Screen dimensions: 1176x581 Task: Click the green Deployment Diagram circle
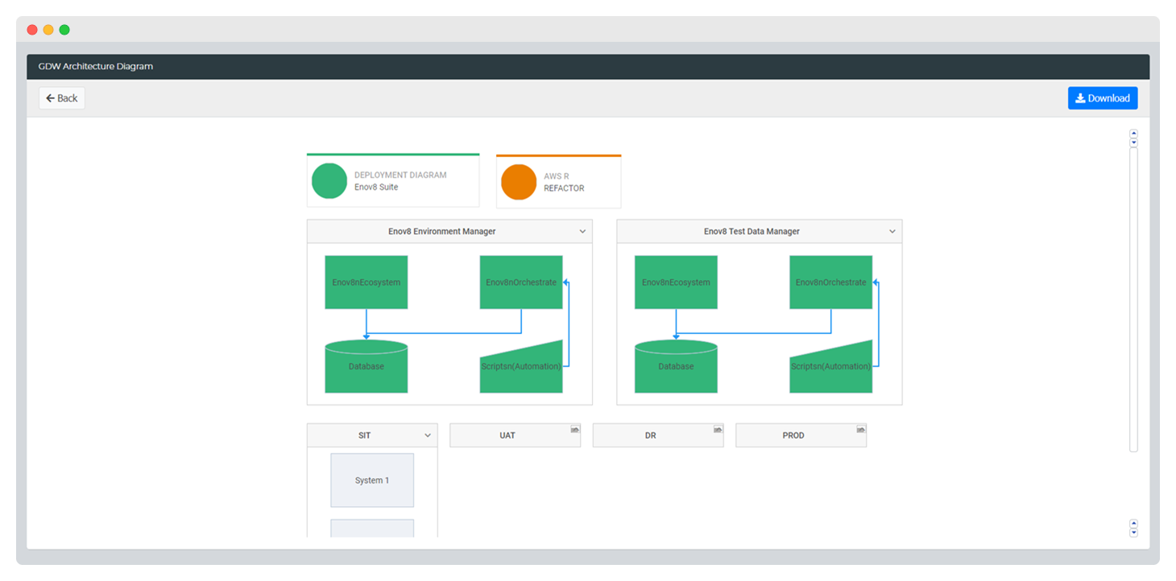click(x=329, y=181)
